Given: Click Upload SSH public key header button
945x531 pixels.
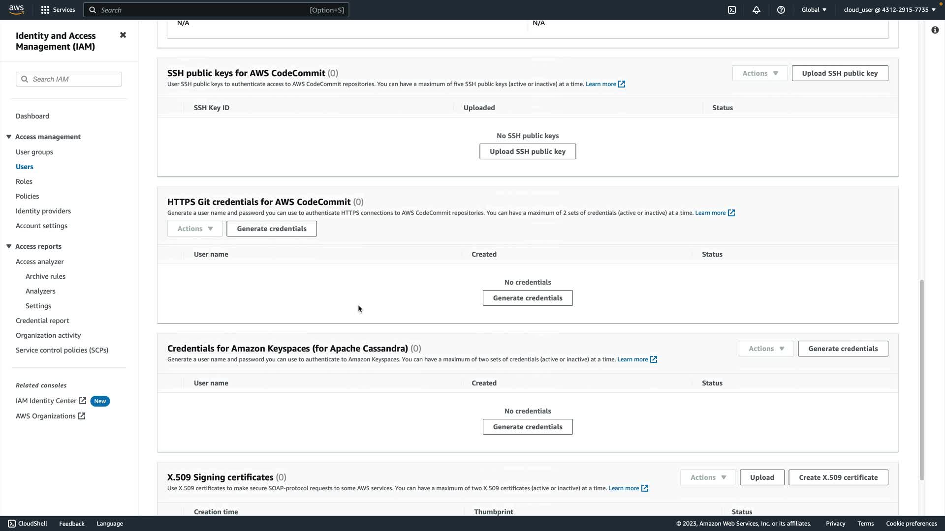Looking at the screenshot, I should pos(840,73).
